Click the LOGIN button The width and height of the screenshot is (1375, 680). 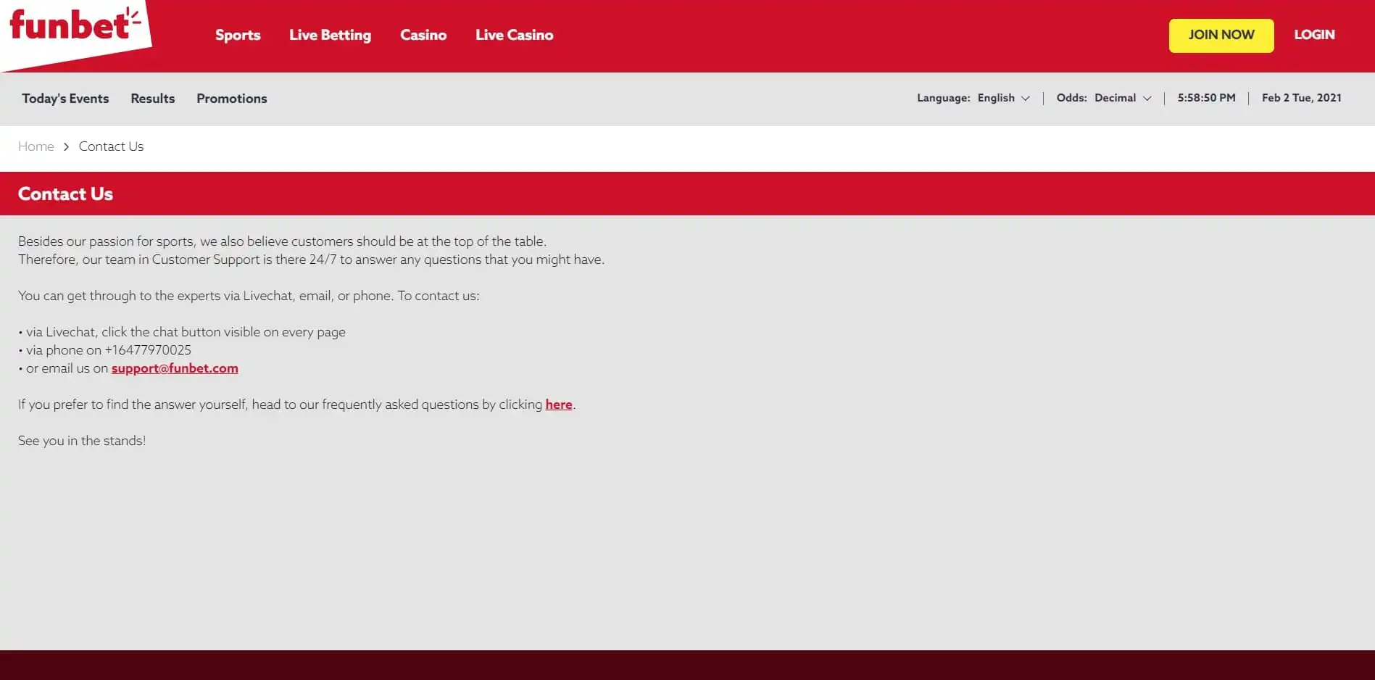coord(1314,35)
